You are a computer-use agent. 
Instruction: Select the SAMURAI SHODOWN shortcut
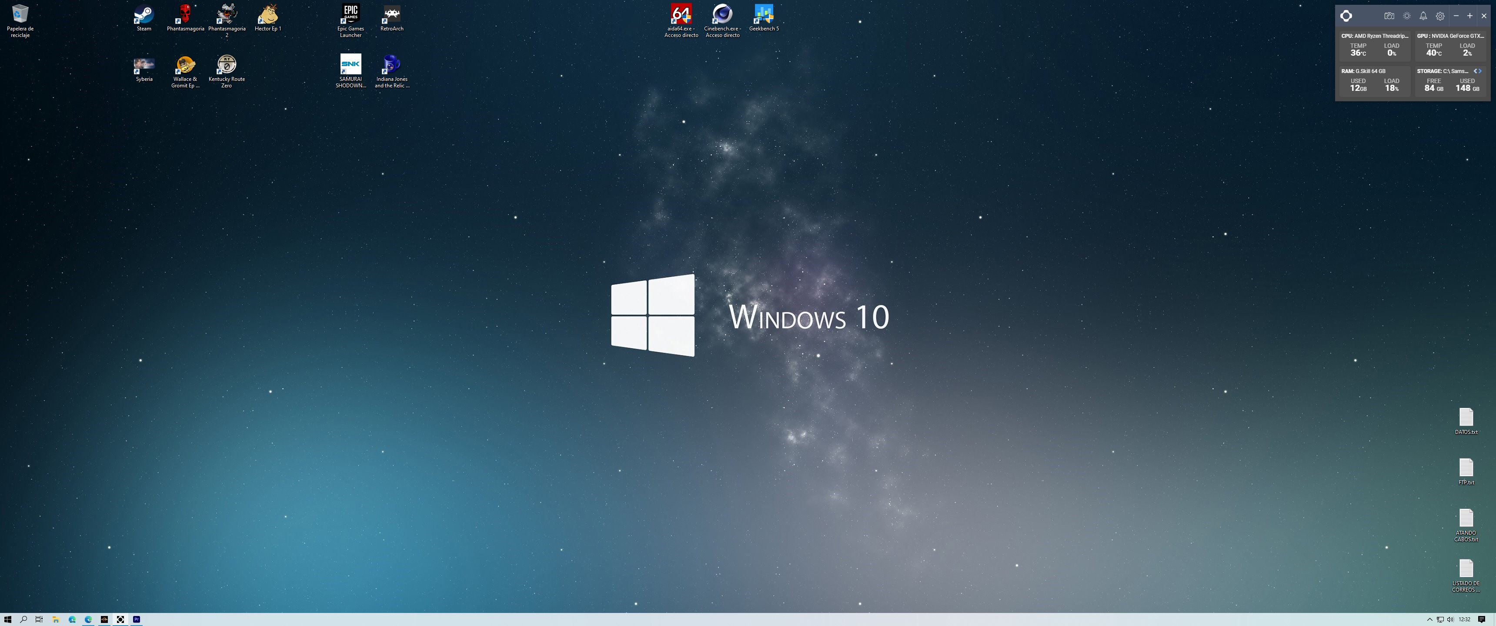coord(351,71)
